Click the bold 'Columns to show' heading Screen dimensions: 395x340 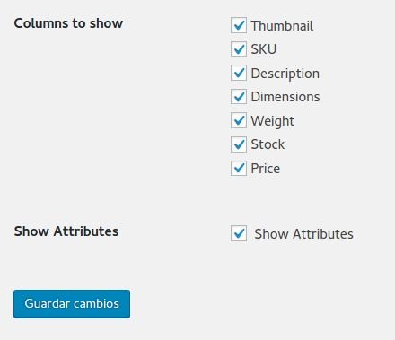point(68,23)
